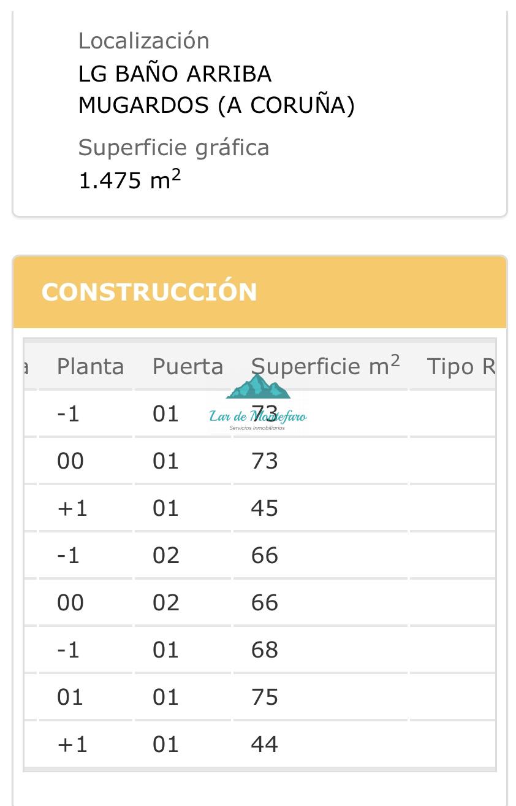Screen dimensions: 516x806
Task: Click the 00 row with surface 73
Action: point(260,461)
